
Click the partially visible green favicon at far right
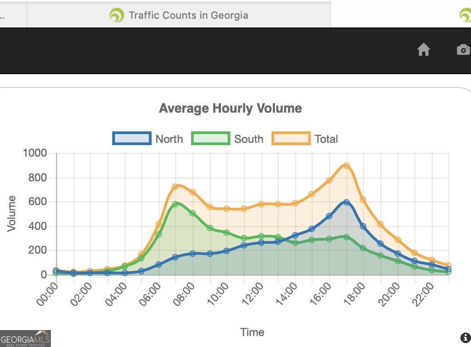(466, 15)
